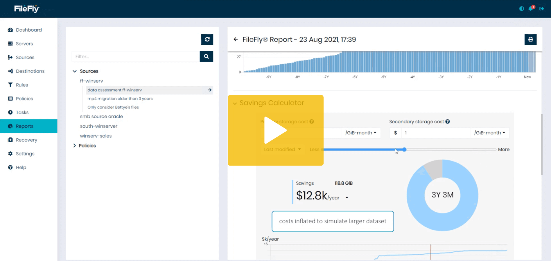Go back from the FileFly Report

[x=236, y=39]
